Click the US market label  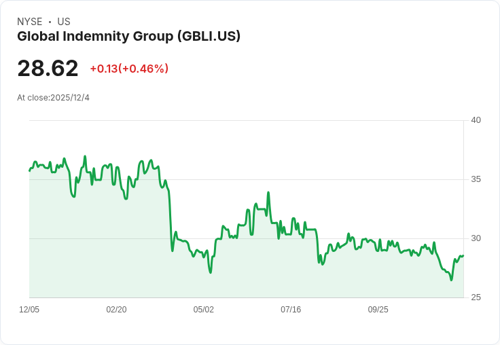(64, 22)
